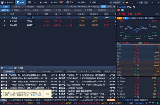This screenshot has height=105, width=160.
Task: Remove stock via 自选 minus button
Action: coord(133,18)
